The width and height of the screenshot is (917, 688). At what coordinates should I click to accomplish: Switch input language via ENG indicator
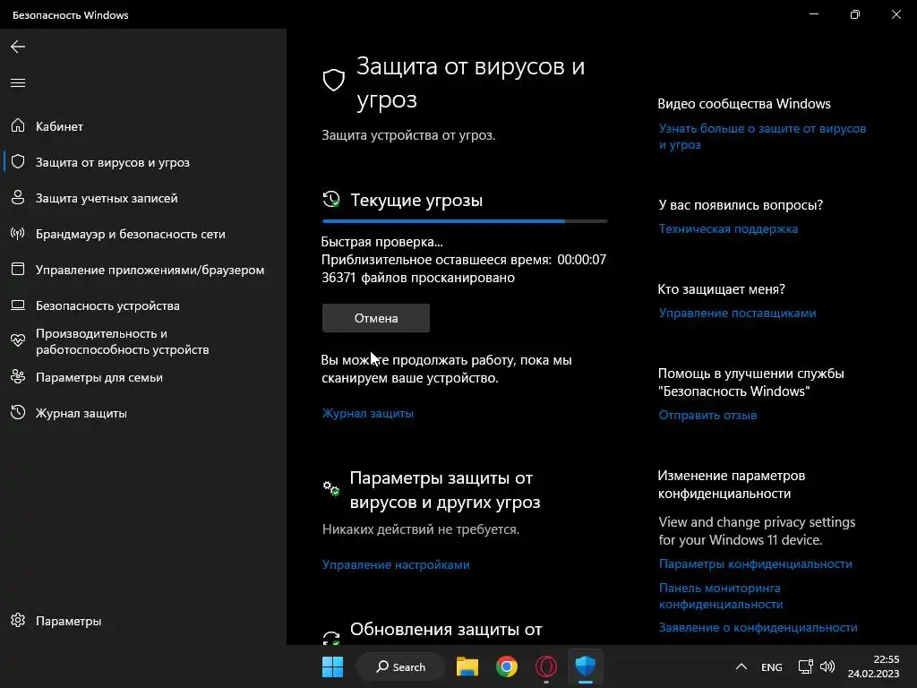[771, 667]
